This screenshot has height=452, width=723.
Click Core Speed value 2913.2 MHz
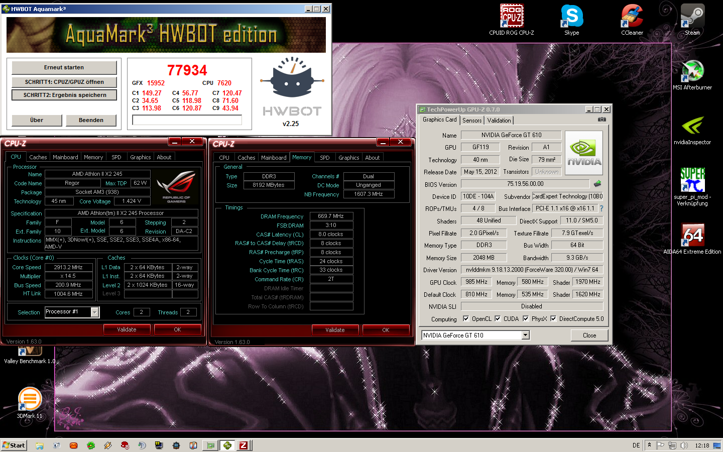pos(69,267)
